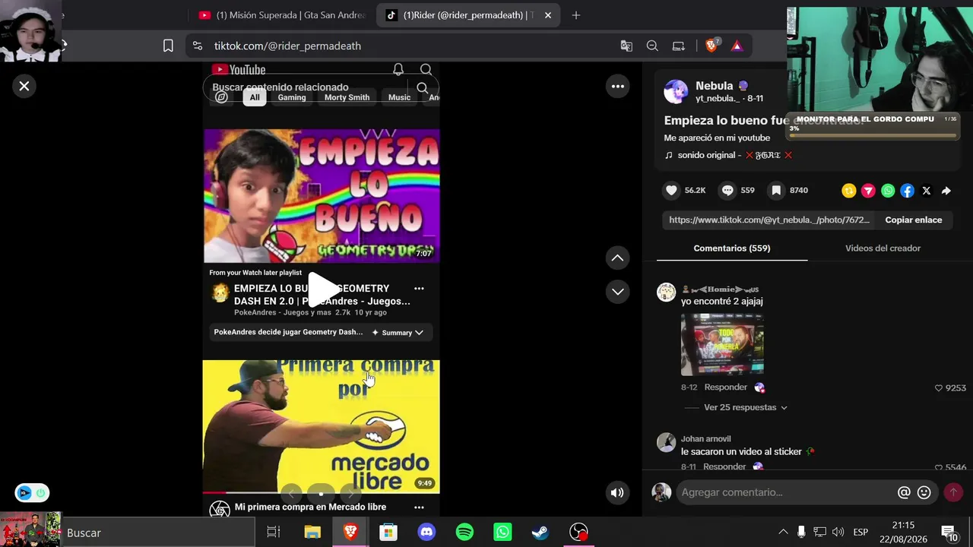Viewport: 973px width, 547px height.
Task: Open the Windows taskbar Buscar search box
Action: click(158, 533)
